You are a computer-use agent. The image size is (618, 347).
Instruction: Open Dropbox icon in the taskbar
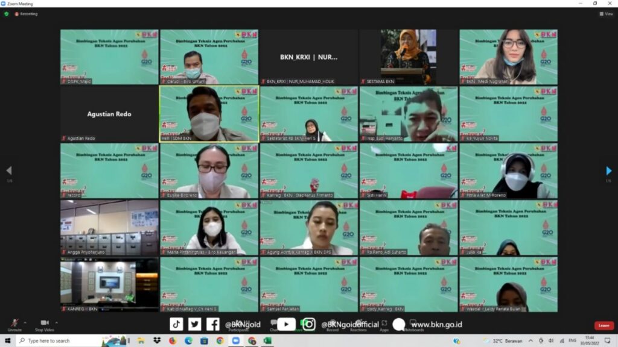157,341
